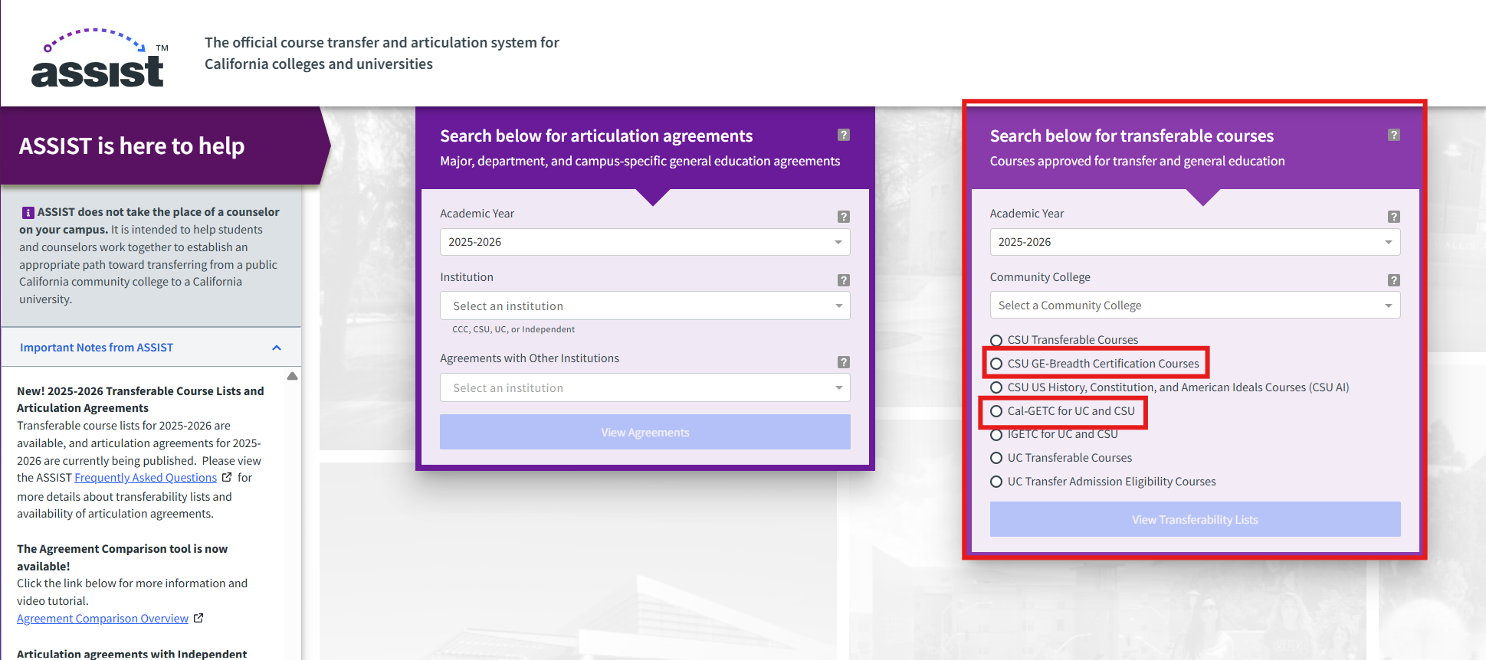Select CSU GE-Breadth Certification Courses option
This screenshot has height=660, width=1486.
(x=996, y=364)
